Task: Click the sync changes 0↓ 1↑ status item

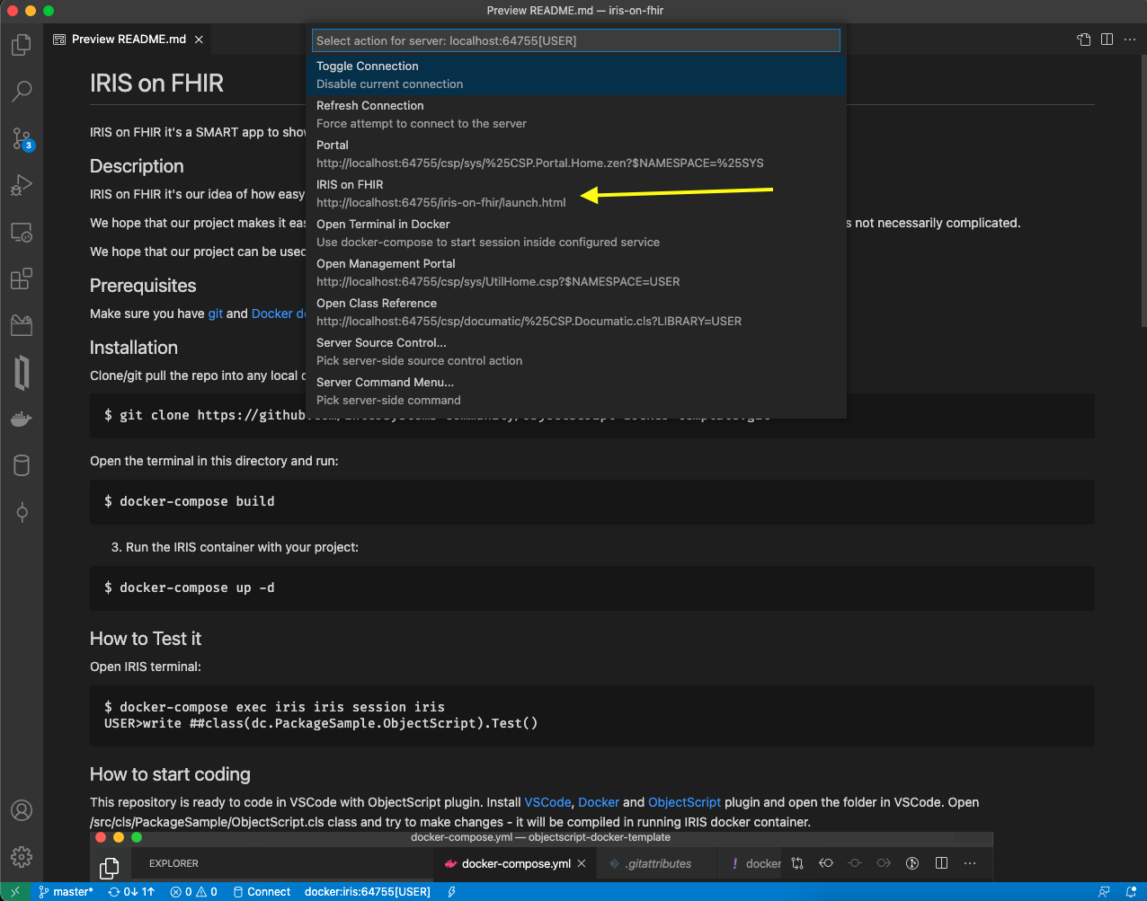Action: pyautogui.click(x=131, y=892)
